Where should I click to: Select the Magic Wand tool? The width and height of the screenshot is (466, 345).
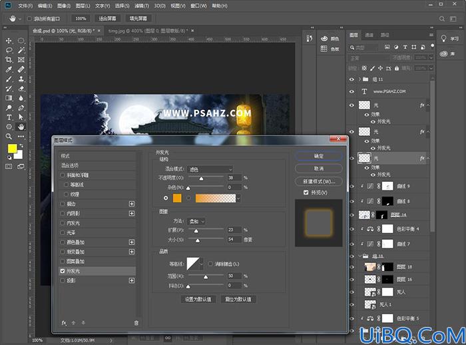click(x=21, y=50)
